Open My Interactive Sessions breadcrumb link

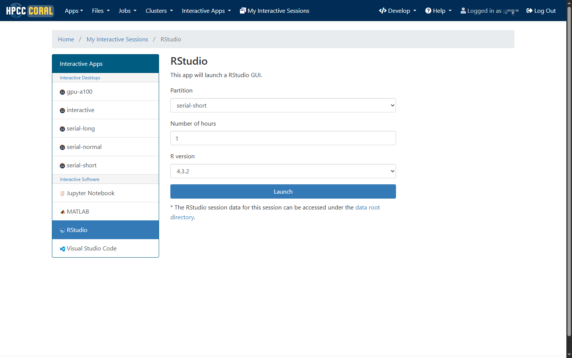pos(117,39)
